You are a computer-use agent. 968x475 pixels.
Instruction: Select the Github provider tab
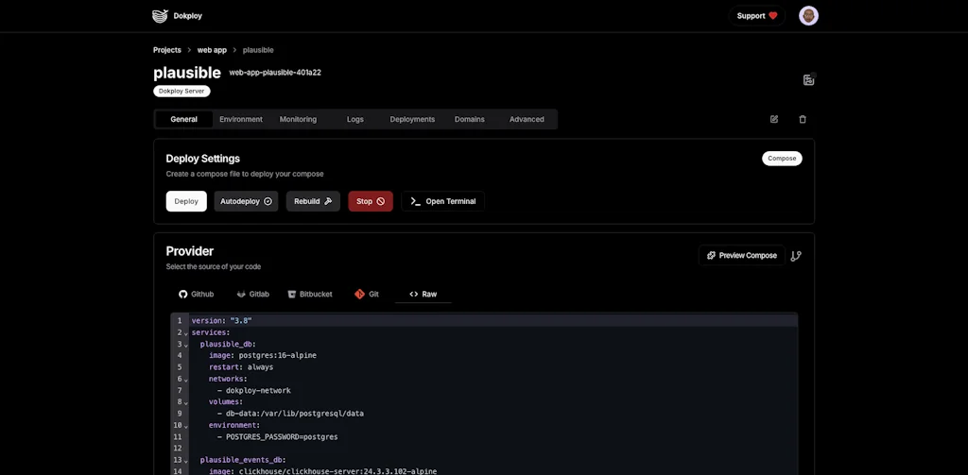[x=196, y=295]
